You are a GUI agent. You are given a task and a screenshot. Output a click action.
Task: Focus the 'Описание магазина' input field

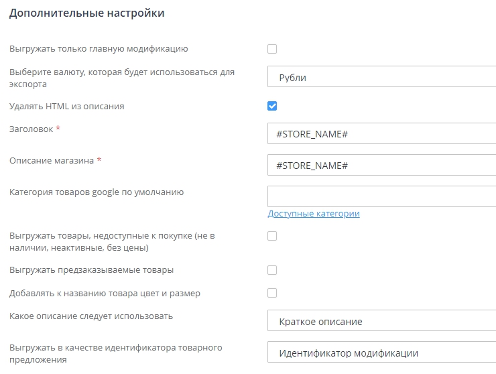381,166
